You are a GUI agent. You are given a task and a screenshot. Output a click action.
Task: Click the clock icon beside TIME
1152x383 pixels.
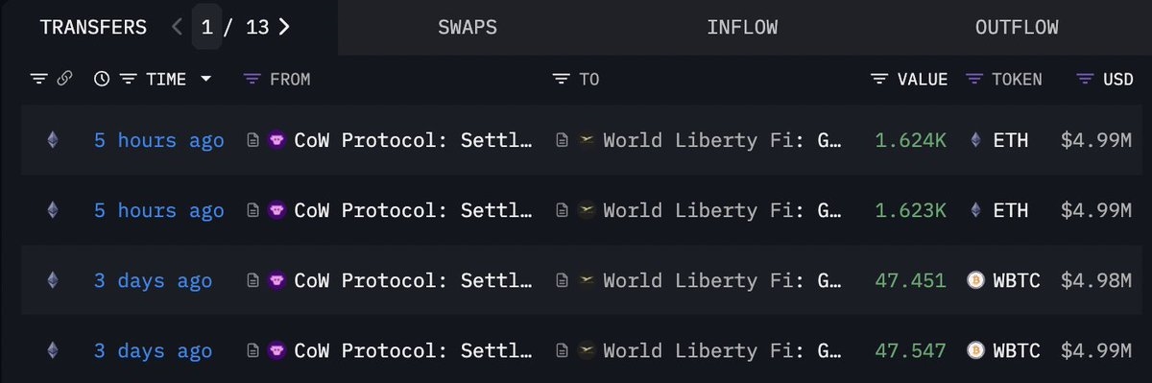coord(102,80)
